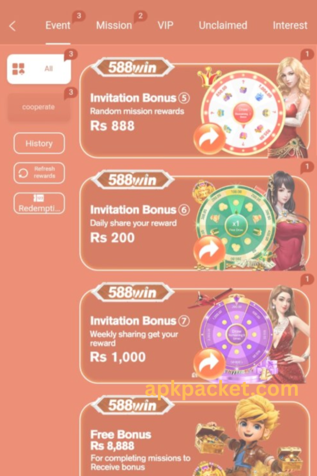
Task: Open the Unclaimed tab
Action: tap(223, 26)
